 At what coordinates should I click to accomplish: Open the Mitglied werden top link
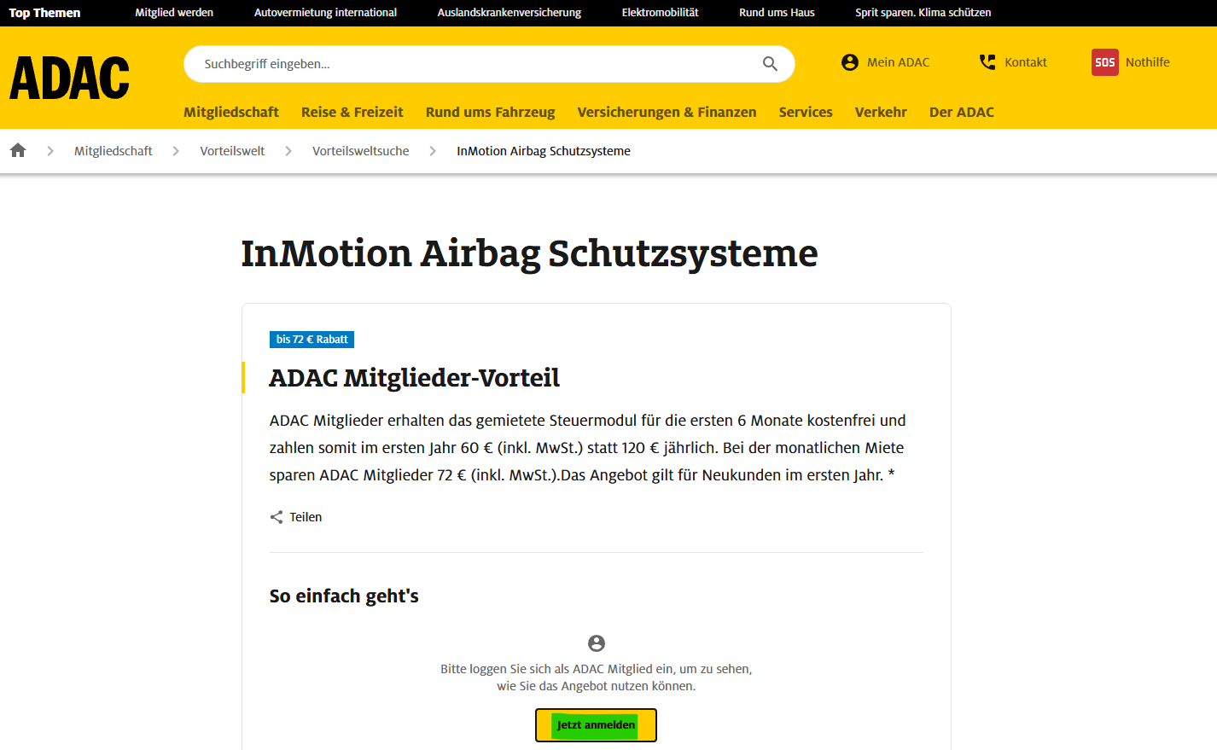coord(174,13)
